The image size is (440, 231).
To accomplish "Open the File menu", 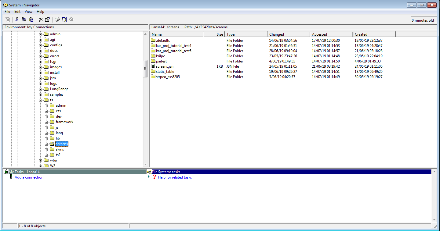I will point(7,12).
